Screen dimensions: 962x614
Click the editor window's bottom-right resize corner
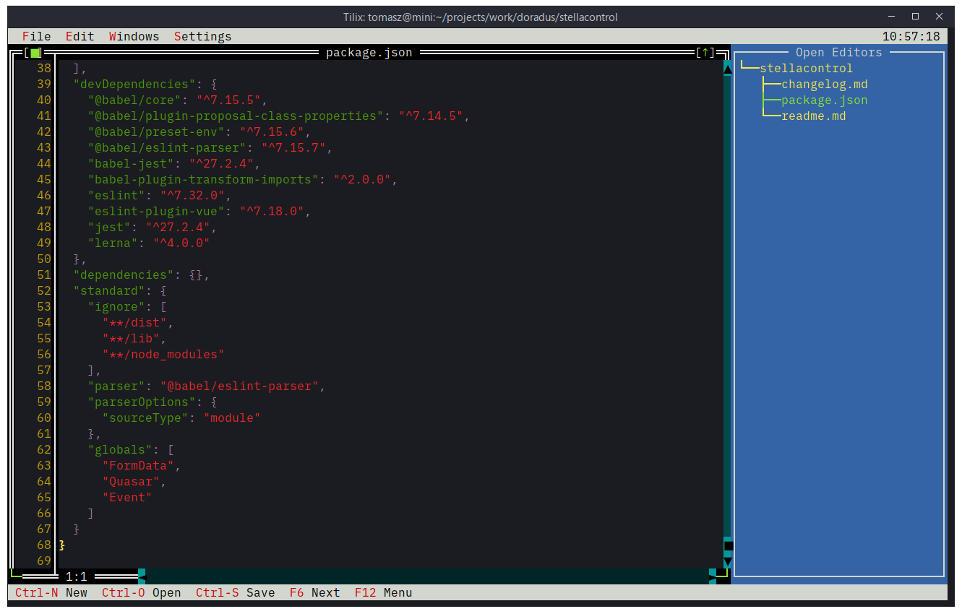point(723,575)
